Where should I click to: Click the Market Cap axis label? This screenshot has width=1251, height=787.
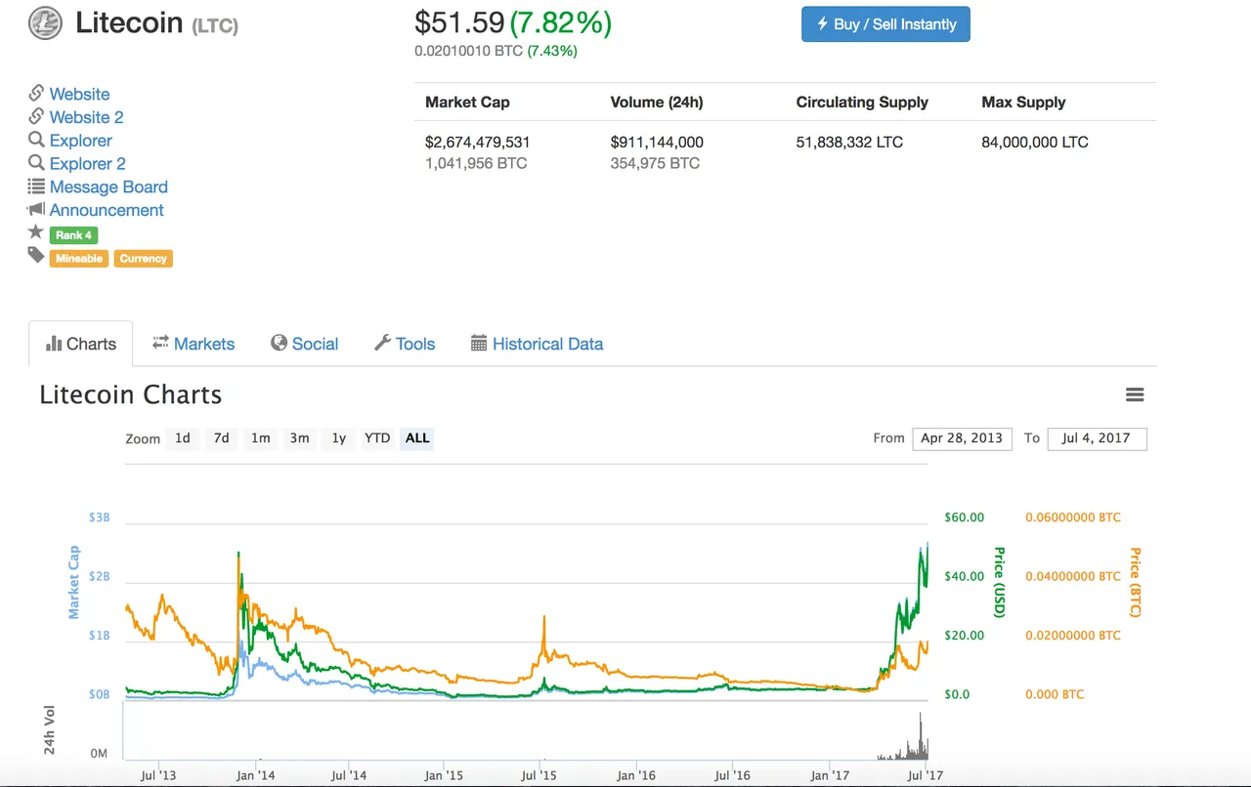coord(73,582)
